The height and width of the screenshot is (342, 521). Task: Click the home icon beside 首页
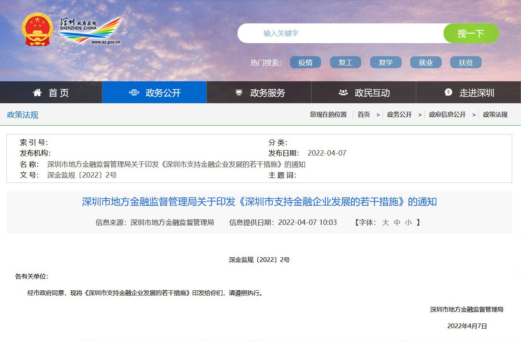pyautogui.click(x=37, y=92)
